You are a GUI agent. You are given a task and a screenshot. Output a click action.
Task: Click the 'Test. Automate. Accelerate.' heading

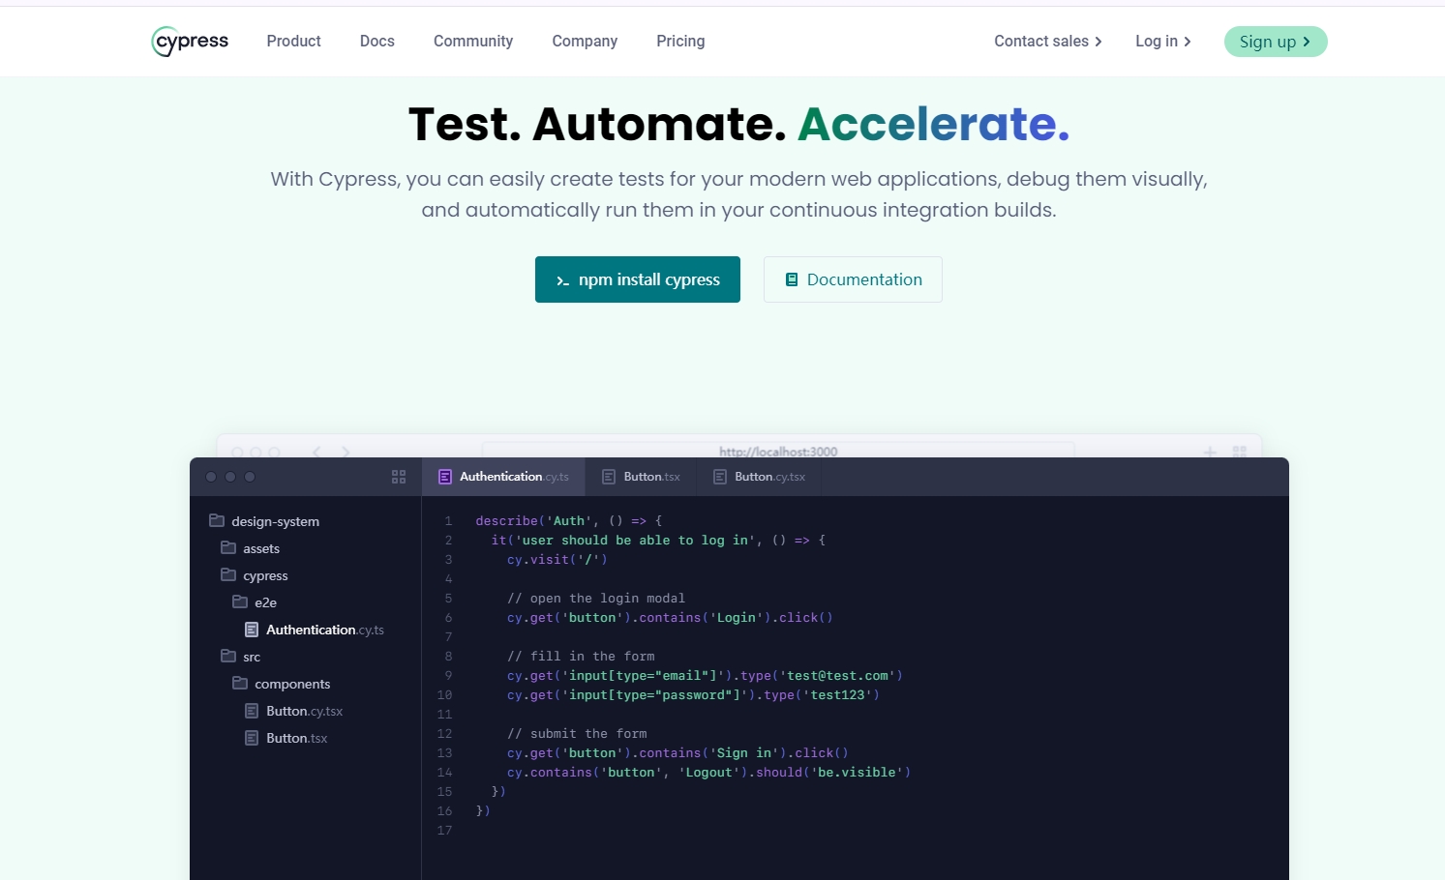(x=739, y=124)
